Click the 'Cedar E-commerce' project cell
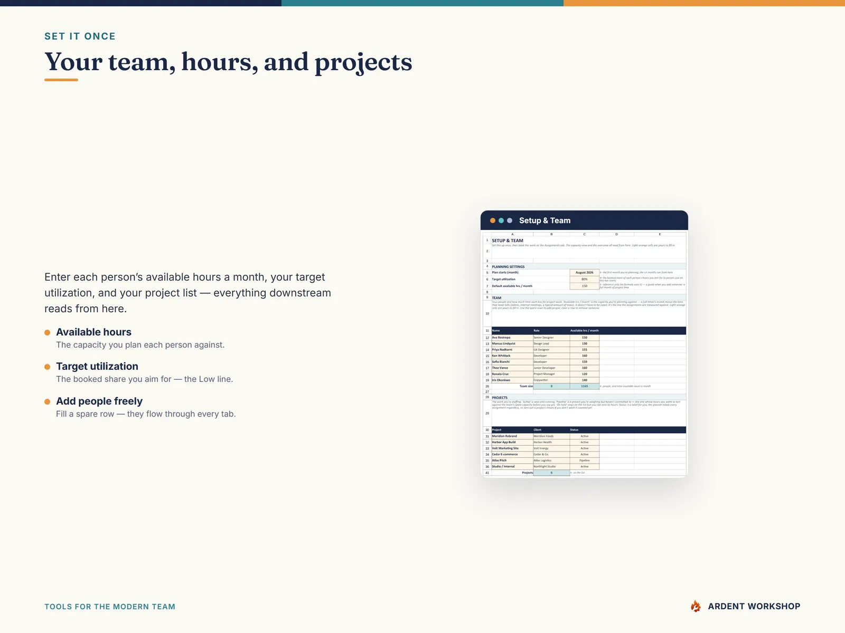This screenshot has width=845, height=633. point(512,454)
